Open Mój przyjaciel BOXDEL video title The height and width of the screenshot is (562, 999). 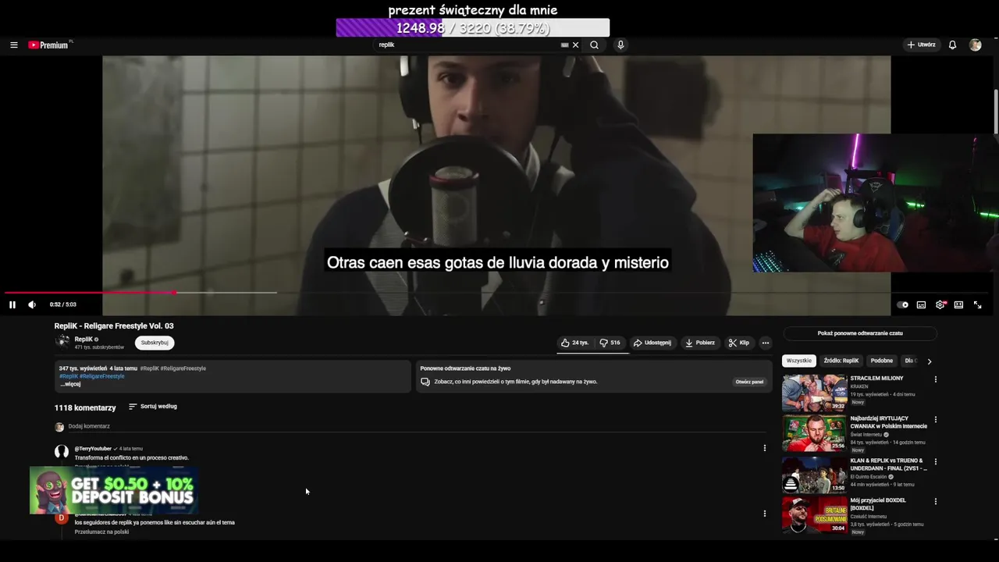point(878,504)
